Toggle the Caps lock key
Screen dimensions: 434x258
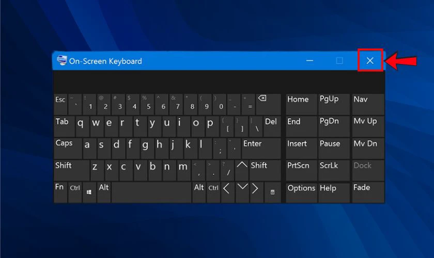click(x=68, y=148)
